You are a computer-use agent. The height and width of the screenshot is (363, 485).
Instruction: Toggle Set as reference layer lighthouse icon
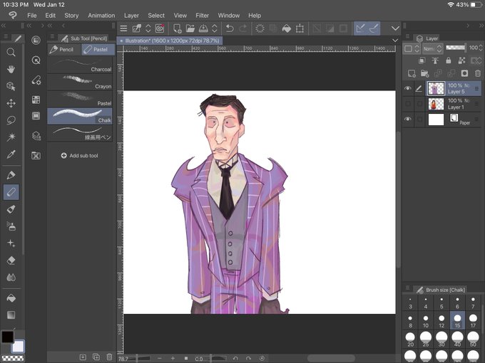point(435,60)
